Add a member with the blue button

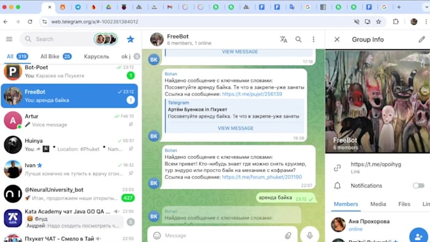419,236
